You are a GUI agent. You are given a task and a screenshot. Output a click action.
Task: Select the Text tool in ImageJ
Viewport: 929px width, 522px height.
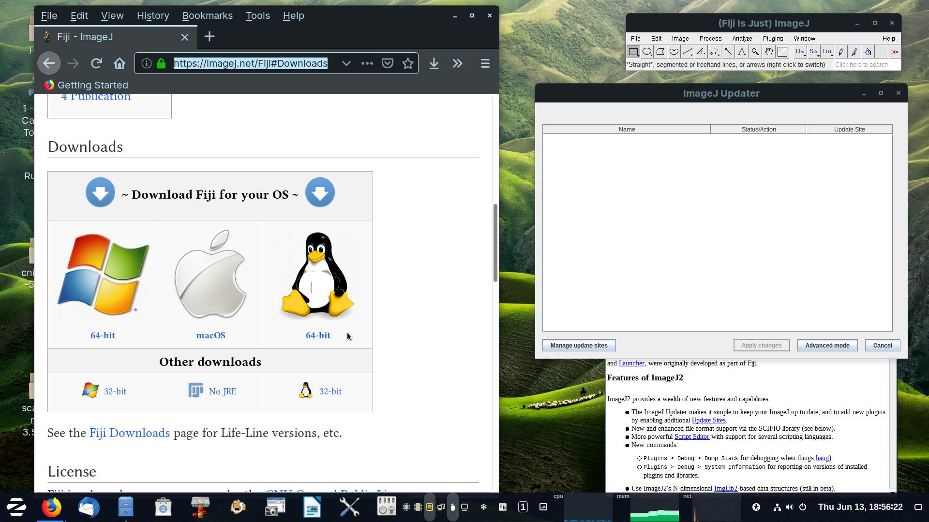pos(742,52)
